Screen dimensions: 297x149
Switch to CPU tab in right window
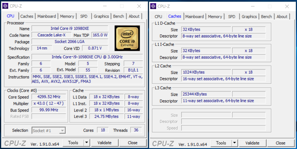click(158, 16)
